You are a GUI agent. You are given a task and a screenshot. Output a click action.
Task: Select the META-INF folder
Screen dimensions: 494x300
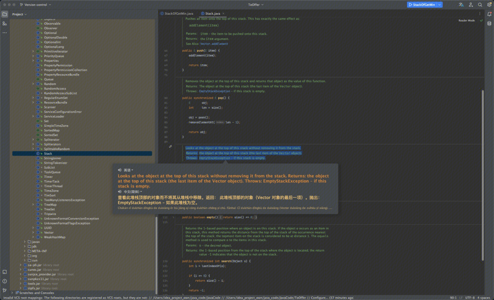click(39, 251)
